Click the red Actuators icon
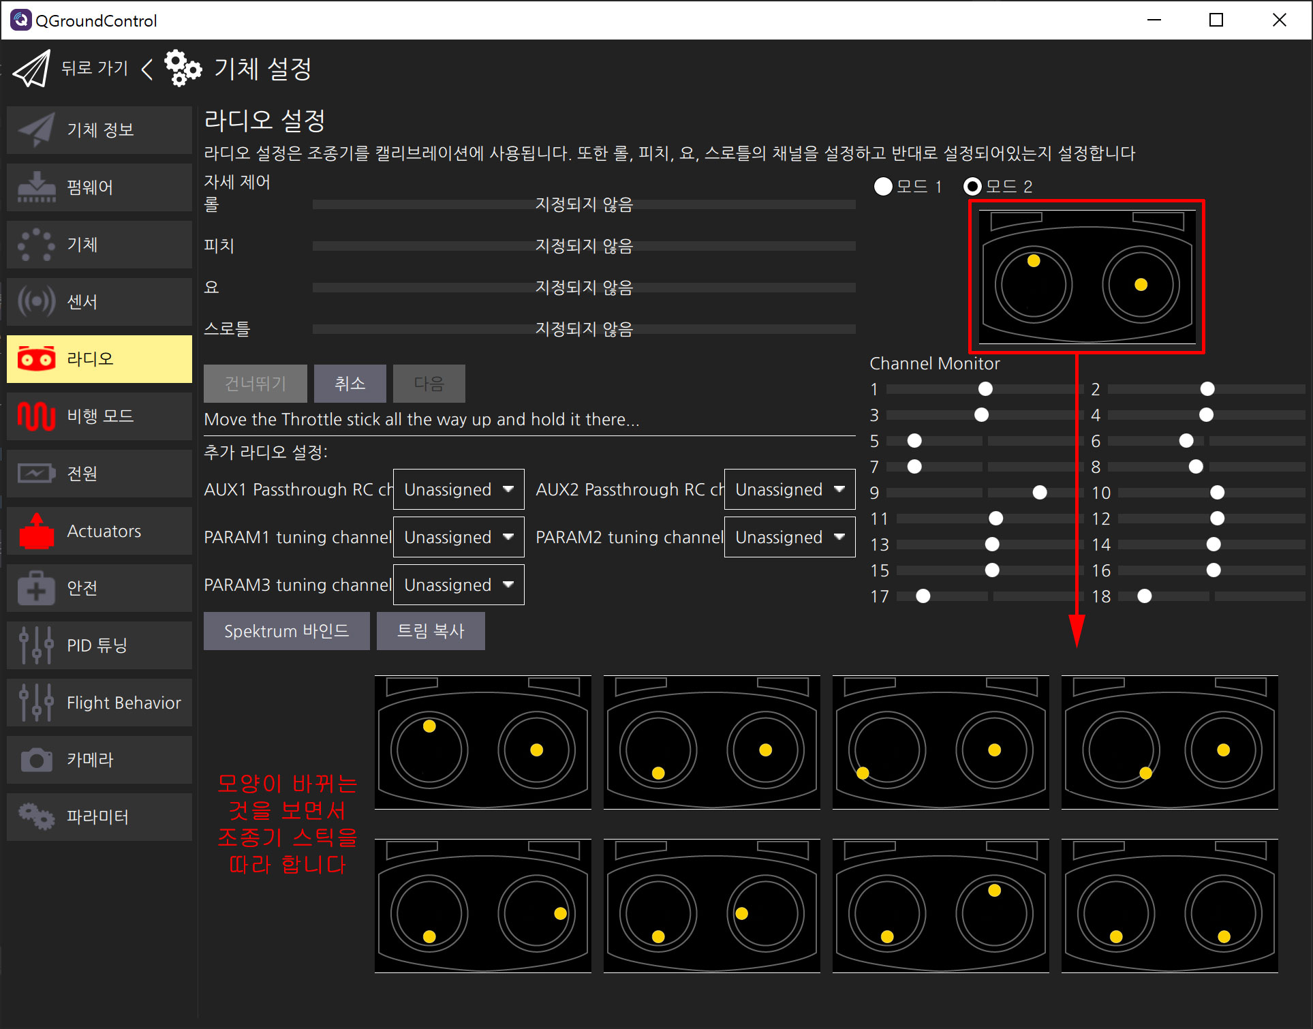 click(x=37, y=531)
